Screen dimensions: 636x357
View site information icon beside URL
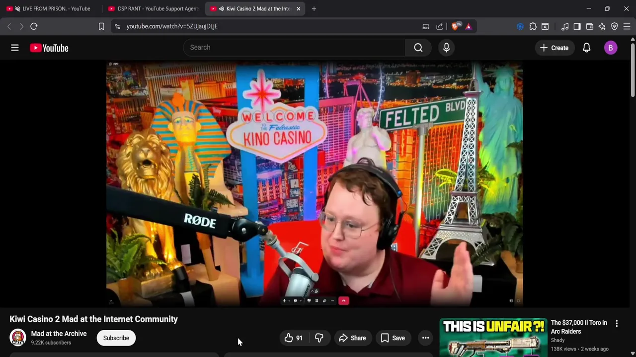point(117,26)
